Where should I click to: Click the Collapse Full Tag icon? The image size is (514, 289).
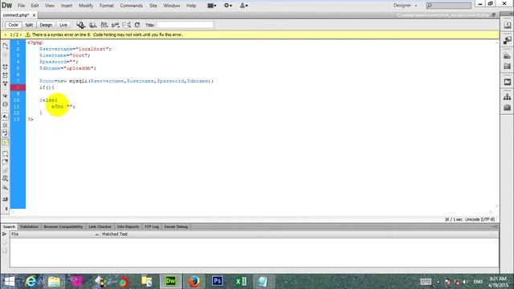click(x=6, y=67)
